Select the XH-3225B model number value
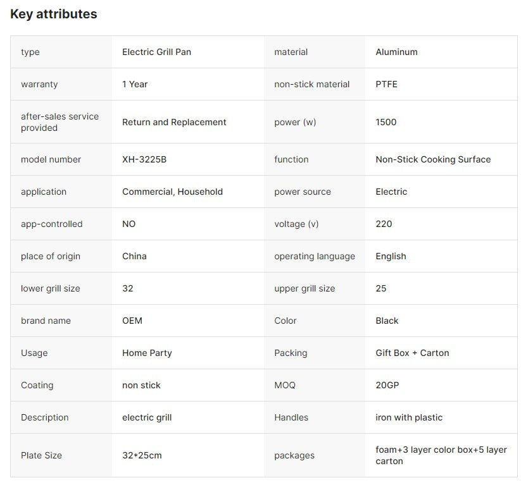The image size is (521, 485). coord(144,159)
